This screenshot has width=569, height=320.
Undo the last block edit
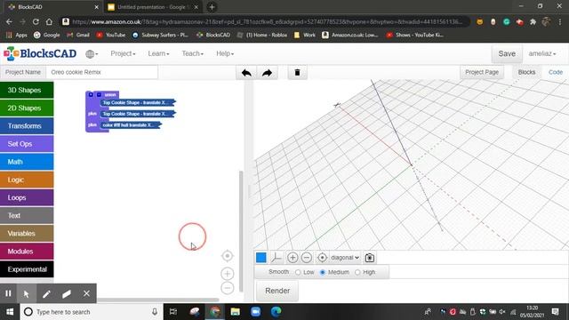pyautogui.click(x=246, y=73)
